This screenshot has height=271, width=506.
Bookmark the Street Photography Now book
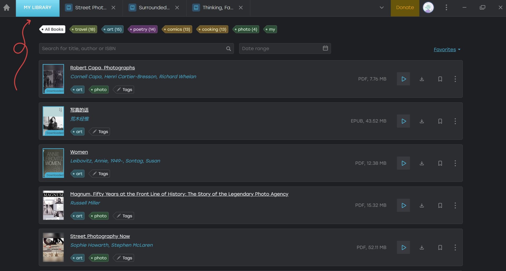[x=440, y=248]
